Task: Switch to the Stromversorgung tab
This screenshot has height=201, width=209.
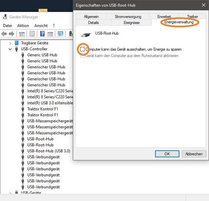Action: tap(128, 17)
